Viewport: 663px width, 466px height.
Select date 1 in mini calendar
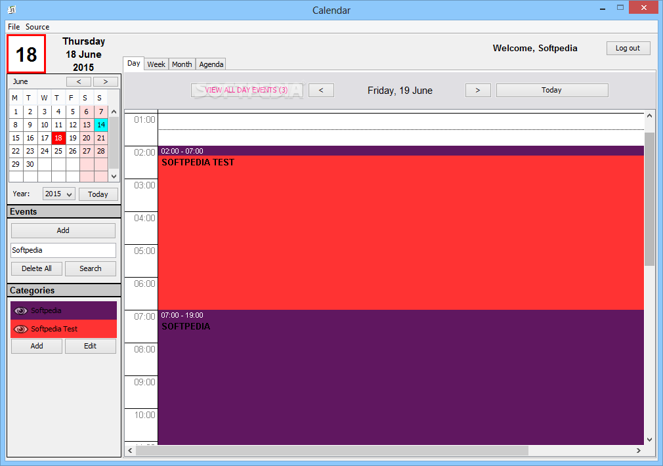(16, 112)
